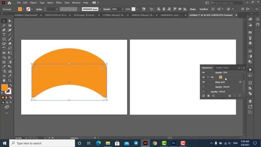Click the large orange Fill swatch in toolbar
Screen dimensions: 261x147
click(4, 87)
